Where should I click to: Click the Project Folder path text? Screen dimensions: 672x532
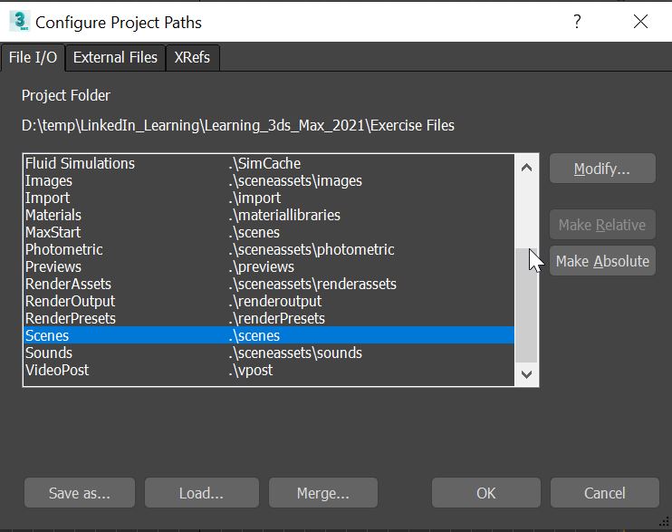[x=238, y=125]
